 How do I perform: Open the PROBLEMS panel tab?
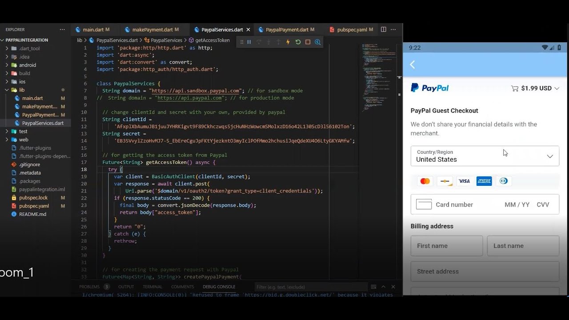point(89,287)
